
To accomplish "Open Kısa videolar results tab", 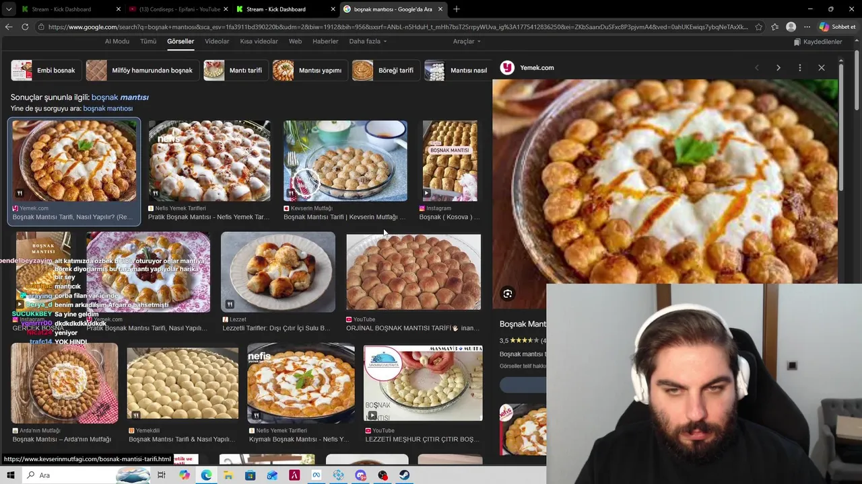I will tap(259, 41).
